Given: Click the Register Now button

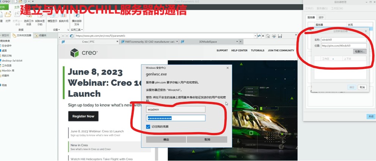Looking at the screenshot, I should pyautogui.click(x=83, y=116).
